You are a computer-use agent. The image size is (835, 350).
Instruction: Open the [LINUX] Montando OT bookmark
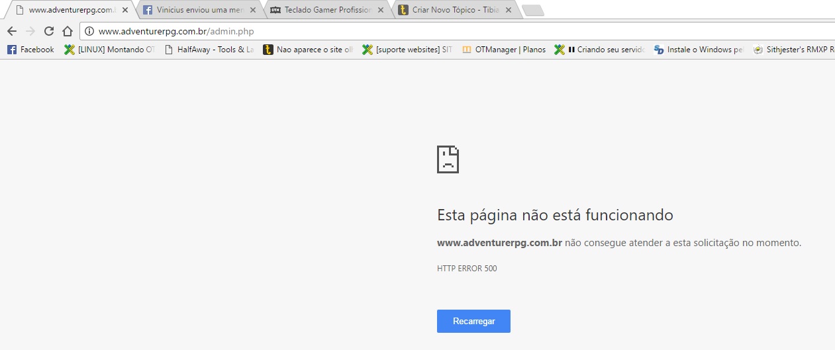point(109,50)
